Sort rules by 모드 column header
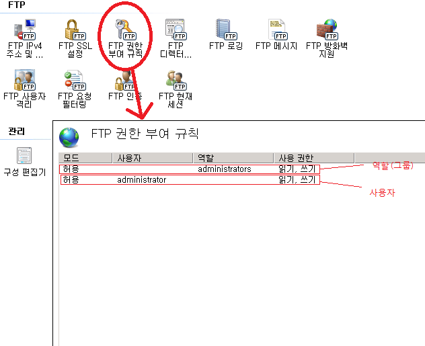 pos(85,158)
